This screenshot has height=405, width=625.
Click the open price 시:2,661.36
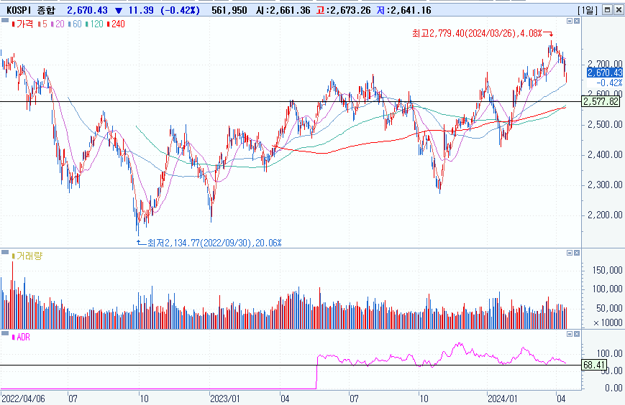point(283,10)
